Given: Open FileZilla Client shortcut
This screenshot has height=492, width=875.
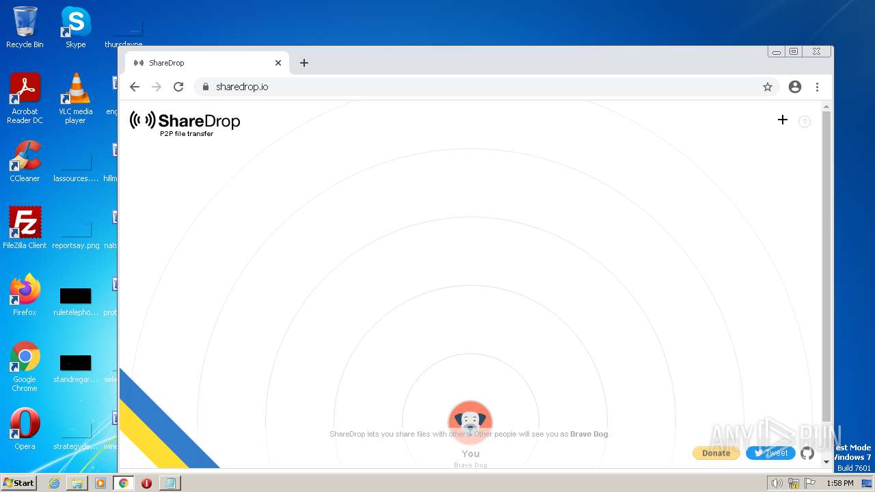Looking at the screenshot, I should [25, 228].
